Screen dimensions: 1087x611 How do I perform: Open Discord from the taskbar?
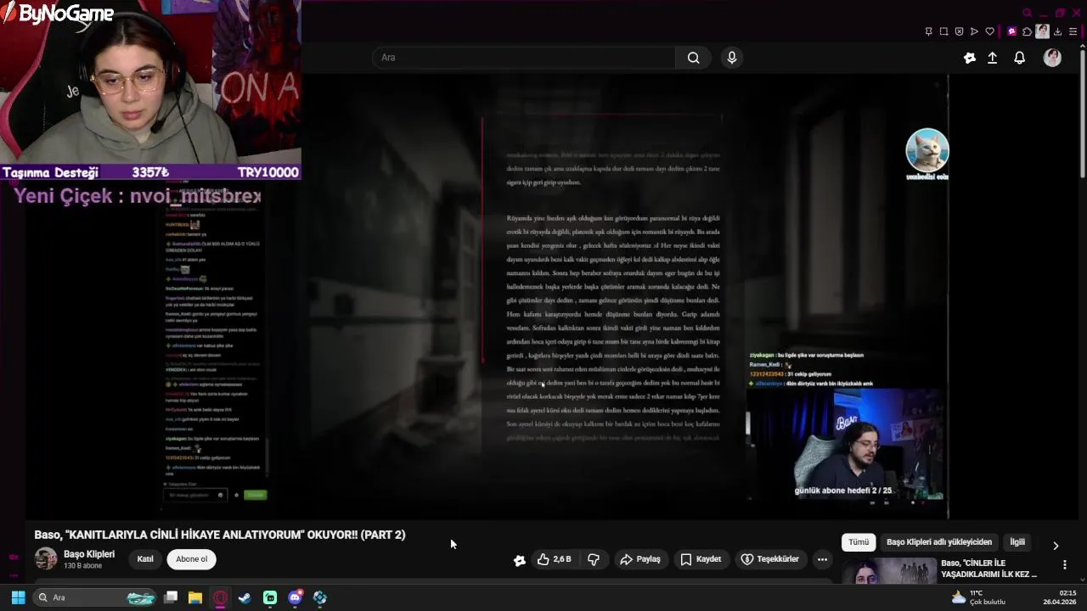point(295,597)
